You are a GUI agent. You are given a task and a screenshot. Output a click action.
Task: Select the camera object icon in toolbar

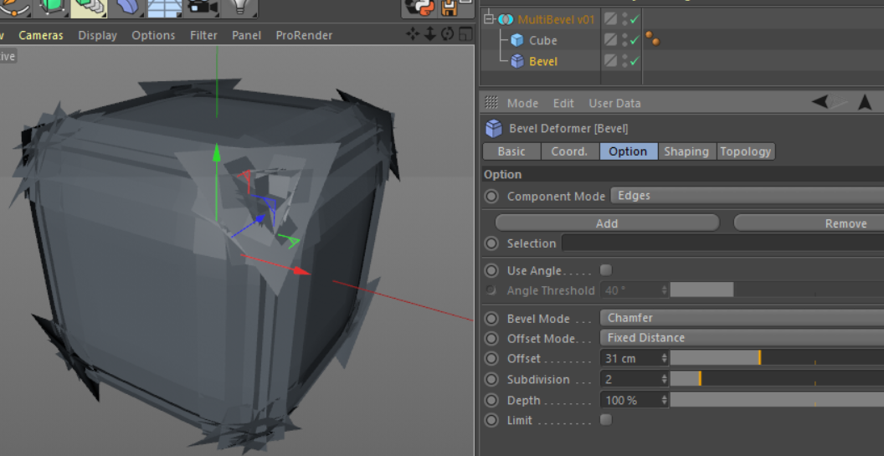click(x=201, y=8)
